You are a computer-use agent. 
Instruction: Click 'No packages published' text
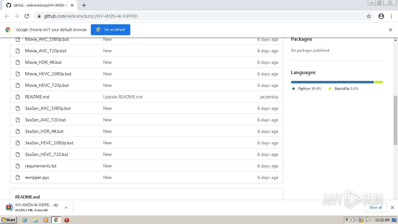click(x=310, y=50)
